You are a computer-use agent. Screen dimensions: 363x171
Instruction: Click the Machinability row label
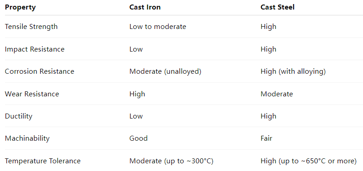pos(27,138)
